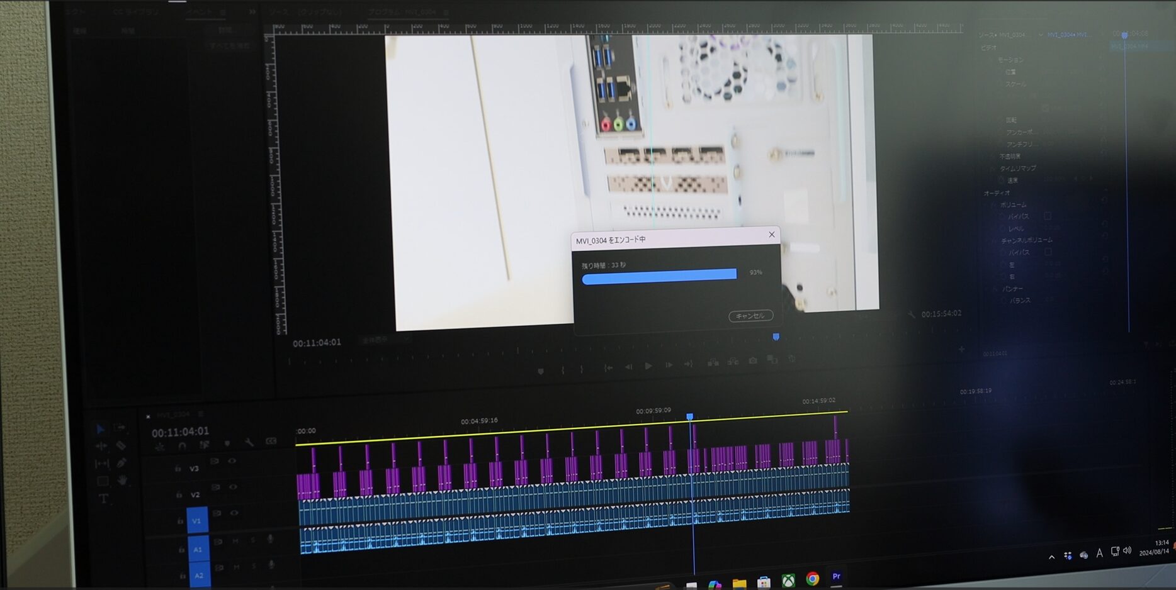Select the Pen tool

click(122, 462)
